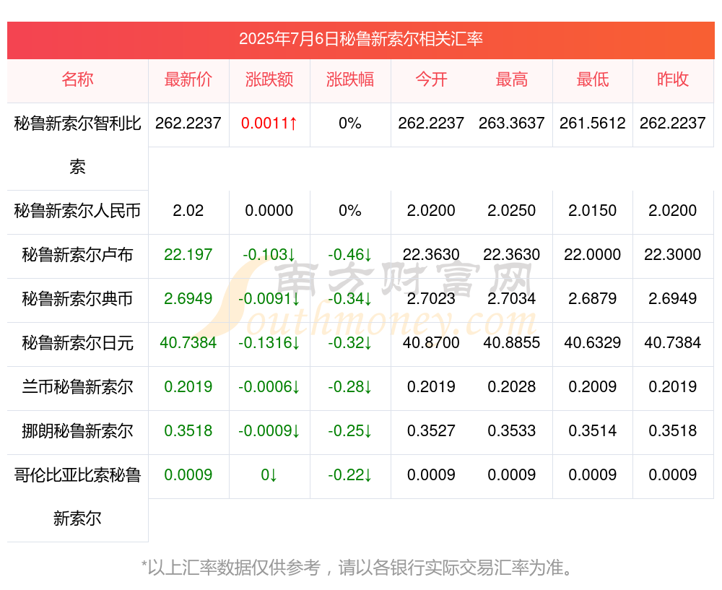Viewport: 722px width, 590px height.
Task: Click the 0.2028 highest price cell
Action: [x=512, y=386]
